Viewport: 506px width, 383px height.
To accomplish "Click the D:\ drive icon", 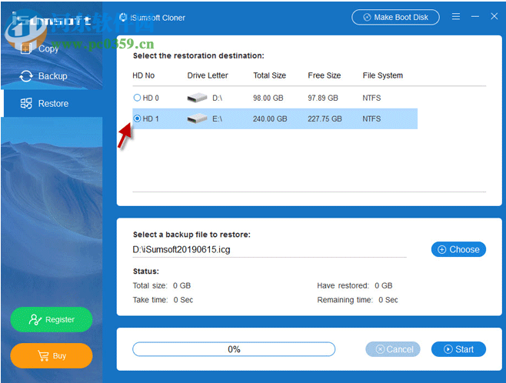I will click(197, 98).
